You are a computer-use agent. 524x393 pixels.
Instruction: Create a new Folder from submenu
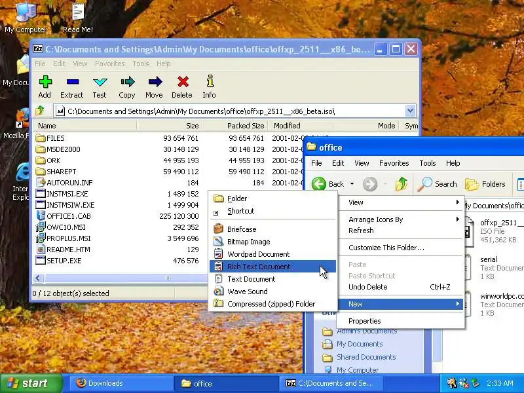point(272,198)
